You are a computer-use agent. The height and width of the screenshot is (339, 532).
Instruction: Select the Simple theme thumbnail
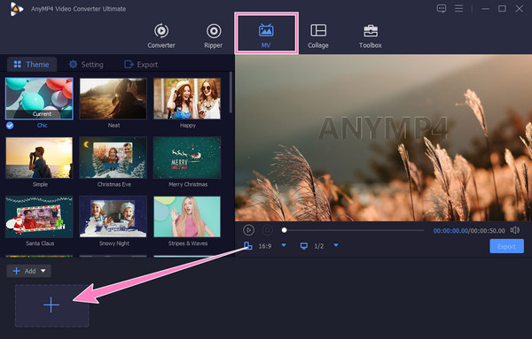point(39,158)
